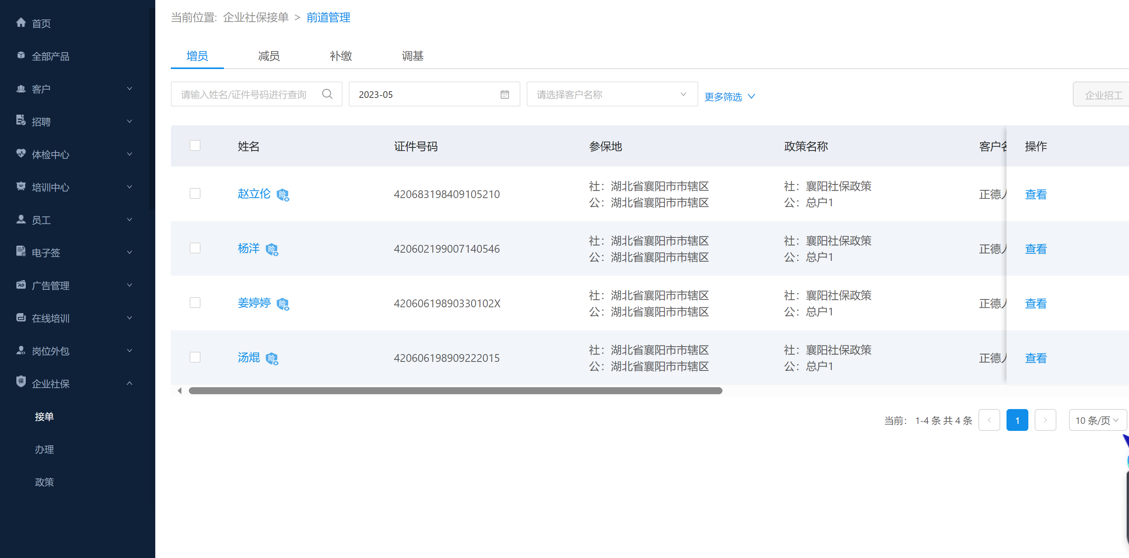Viewport: 1129px width, 558px height.
Task: Click the calendar icon in the date field
Action: [x=504, y=94]
